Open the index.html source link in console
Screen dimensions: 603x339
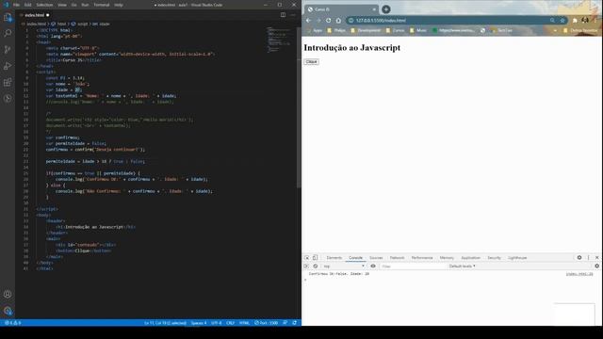[x=579, y=274]
